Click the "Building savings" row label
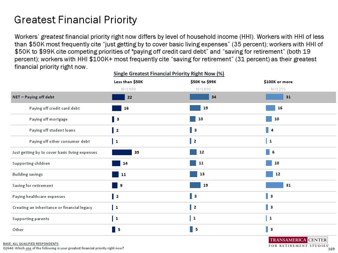 [28, 174]
